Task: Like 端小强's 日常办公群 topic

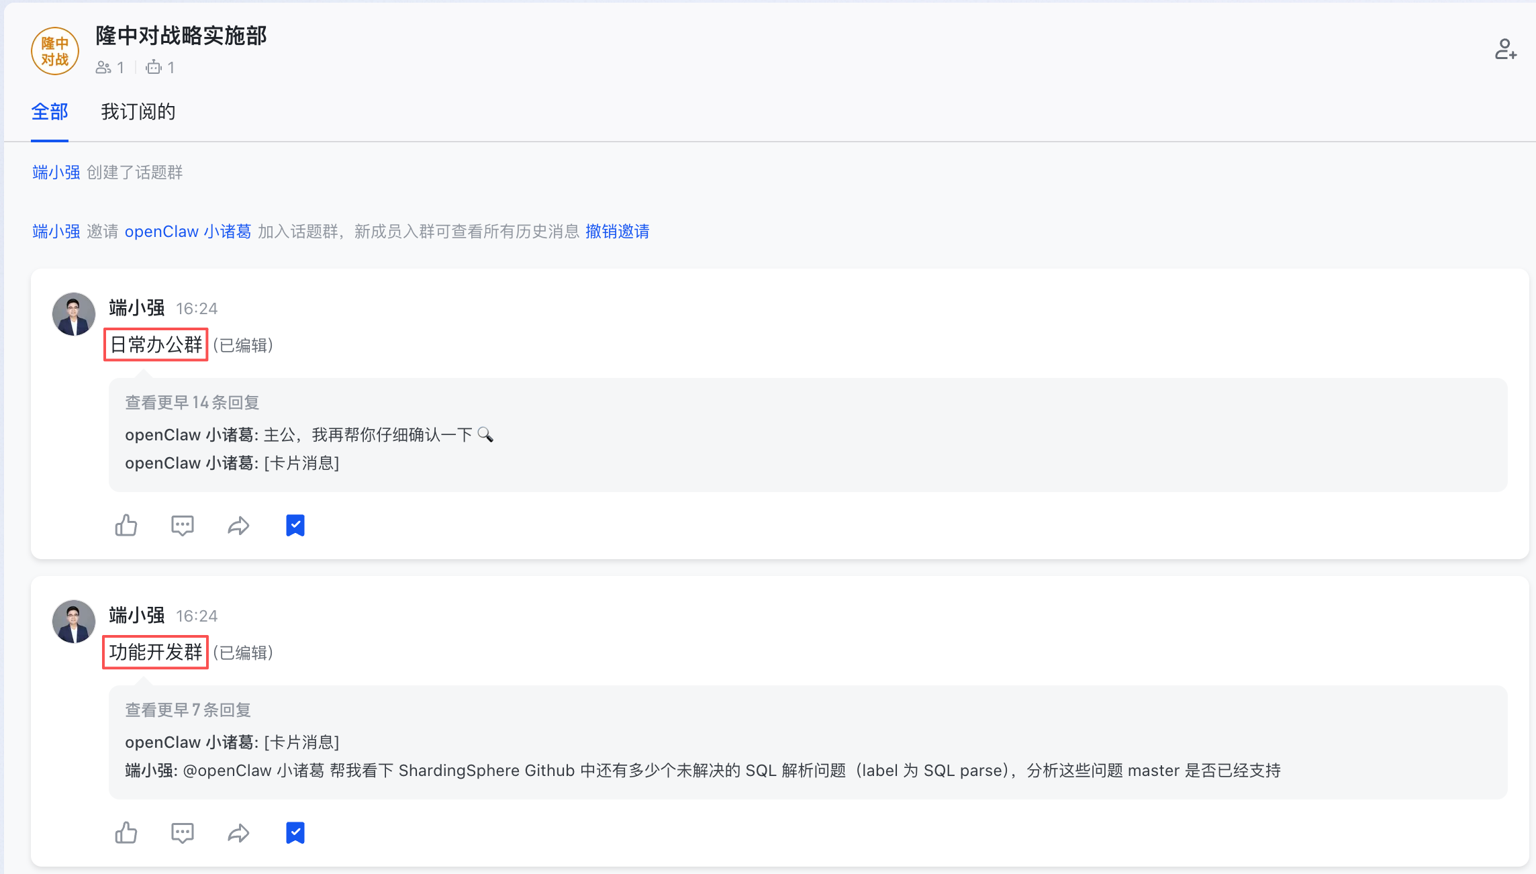Action: pyautogui.click(x=126, y=525)
